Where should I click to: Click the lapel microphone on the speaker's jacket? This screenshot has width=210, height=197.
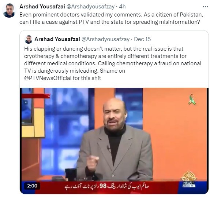pyautogui.click(x=108, y=148)
